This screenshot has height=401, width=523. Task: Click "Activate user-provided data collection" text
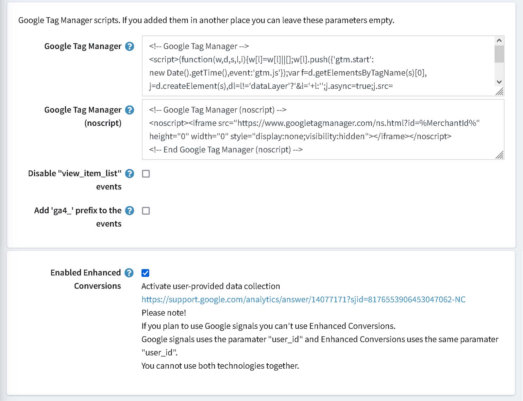click(x=211, y=286)
